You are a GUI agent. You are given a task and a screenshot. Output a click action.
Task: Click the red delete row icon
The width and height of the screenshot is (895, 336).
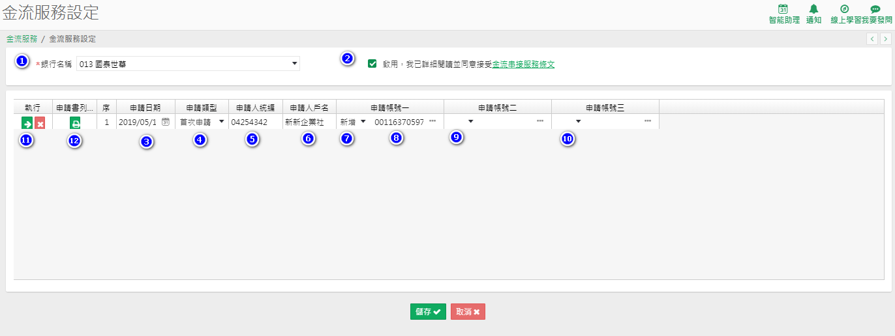40,123
